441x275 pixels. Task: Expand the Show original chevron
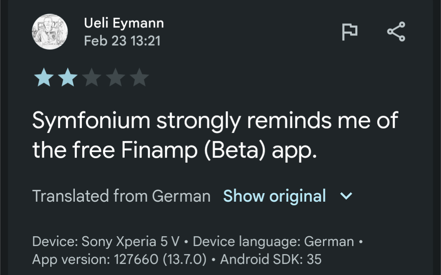[x=346, y=196]
